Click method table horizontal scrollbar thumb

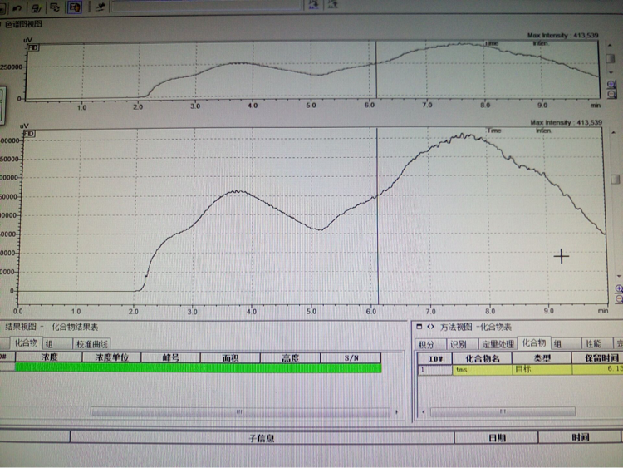coord(503,411)
